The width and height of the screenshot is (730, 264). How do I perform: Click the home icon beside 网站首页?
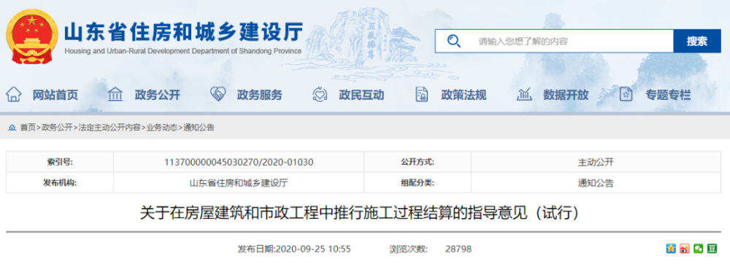(13, 94)
